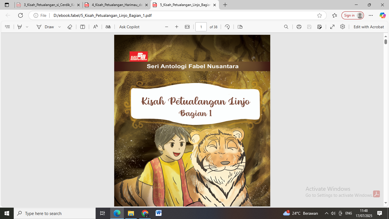The width and height of the screenshot is (389, 219).
Task: Activate the Add text tool
Action: point(82,27)
